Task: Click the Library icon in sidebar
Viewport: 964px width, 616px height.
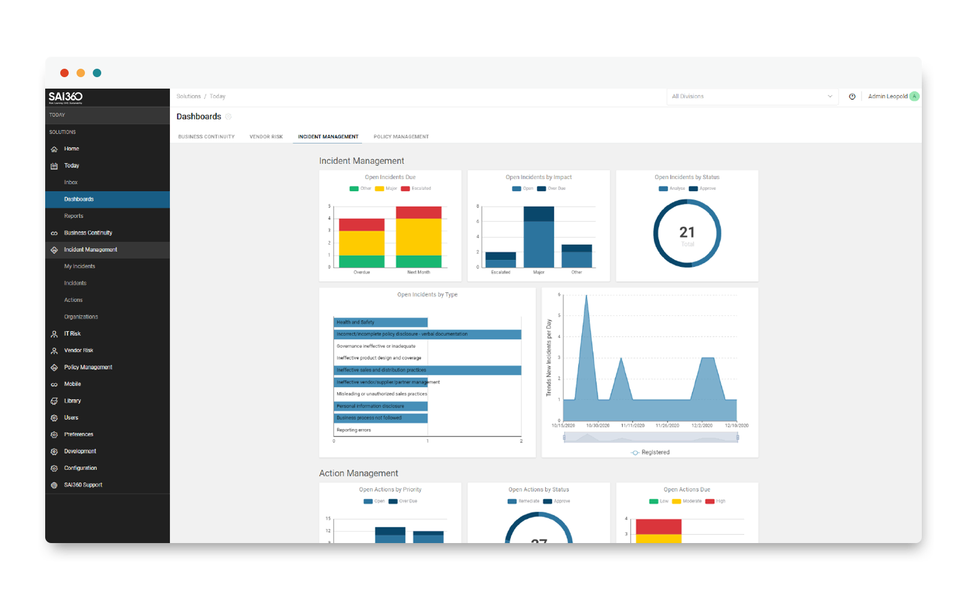Action: (x=54, y=401)
